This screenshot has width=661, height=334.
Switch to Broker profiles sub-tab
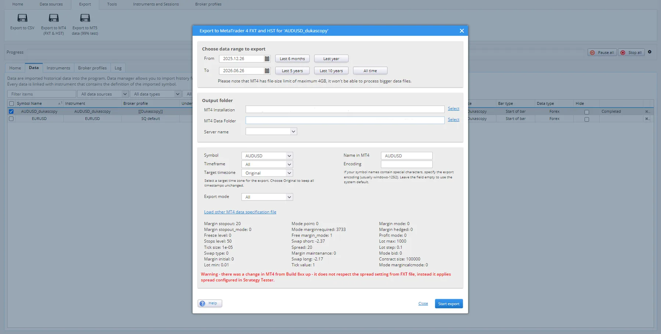click(92, 68)
